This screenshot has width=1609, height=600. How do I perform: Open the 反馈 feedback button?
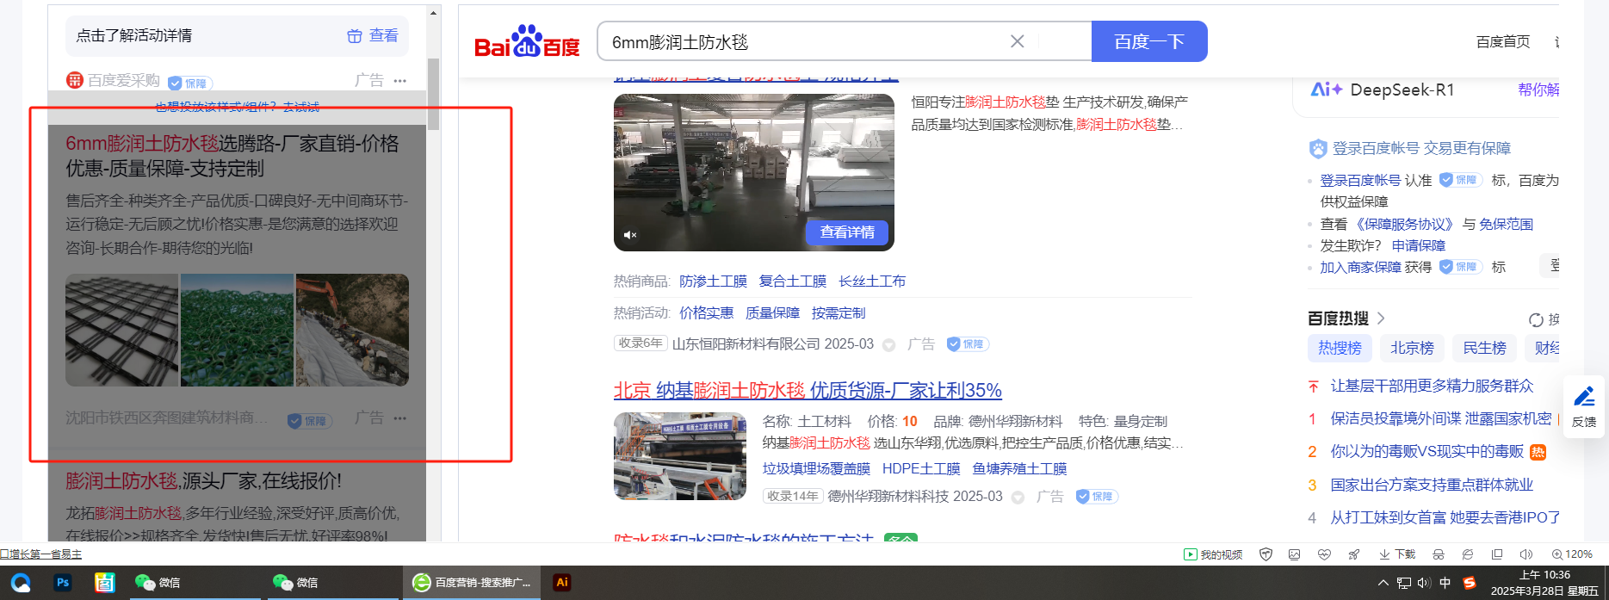coord(1584,406)
